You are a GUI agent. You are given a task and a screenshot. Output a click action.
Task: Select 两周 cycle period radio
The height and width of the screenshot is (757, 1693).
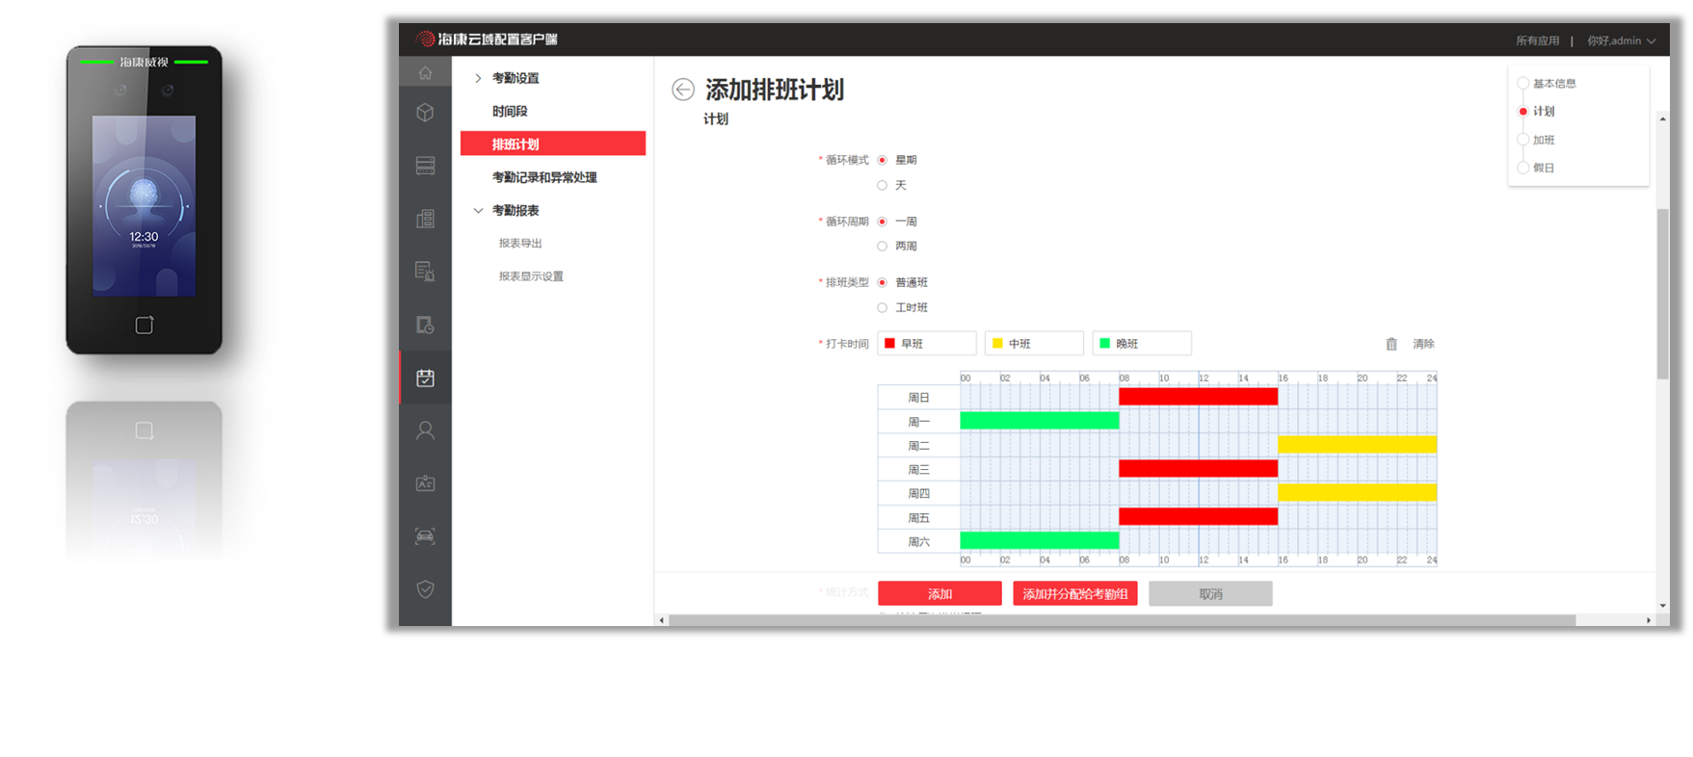click(x=882, y=247)
